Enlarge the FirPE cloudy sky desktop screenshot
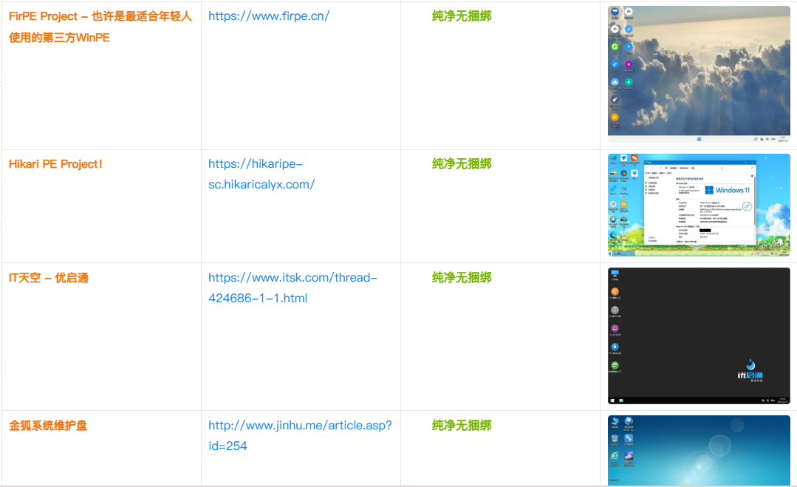This screenshot has width=797, height=487. pyautogui.click(x=698, y=74)
